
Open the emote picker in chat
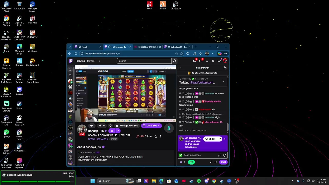[225, 155]
